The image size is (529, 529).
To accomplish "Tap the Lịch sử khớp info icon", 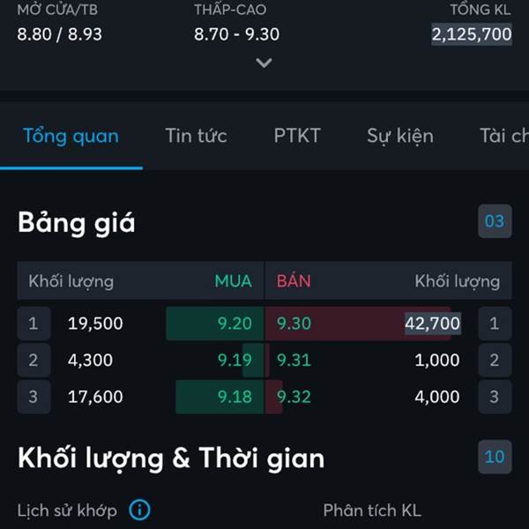I will pos(139,510).
